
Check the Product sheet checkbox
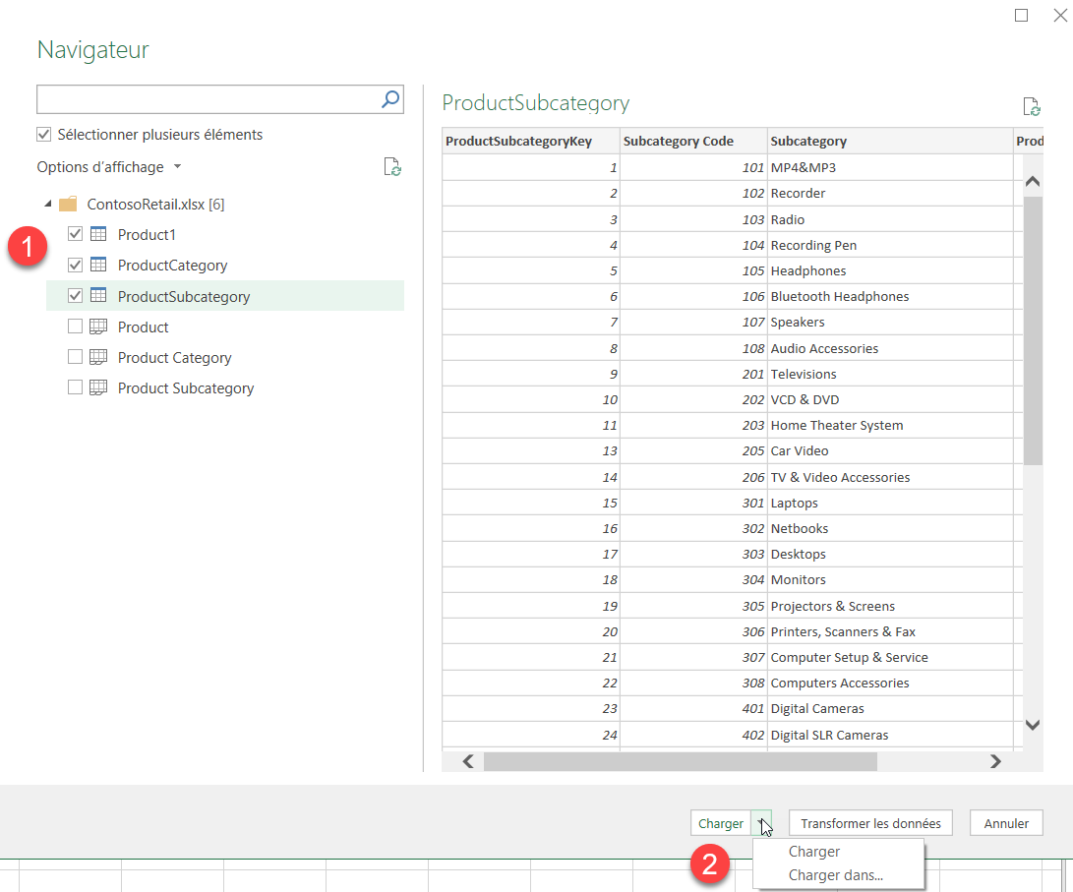pos(75,326)
